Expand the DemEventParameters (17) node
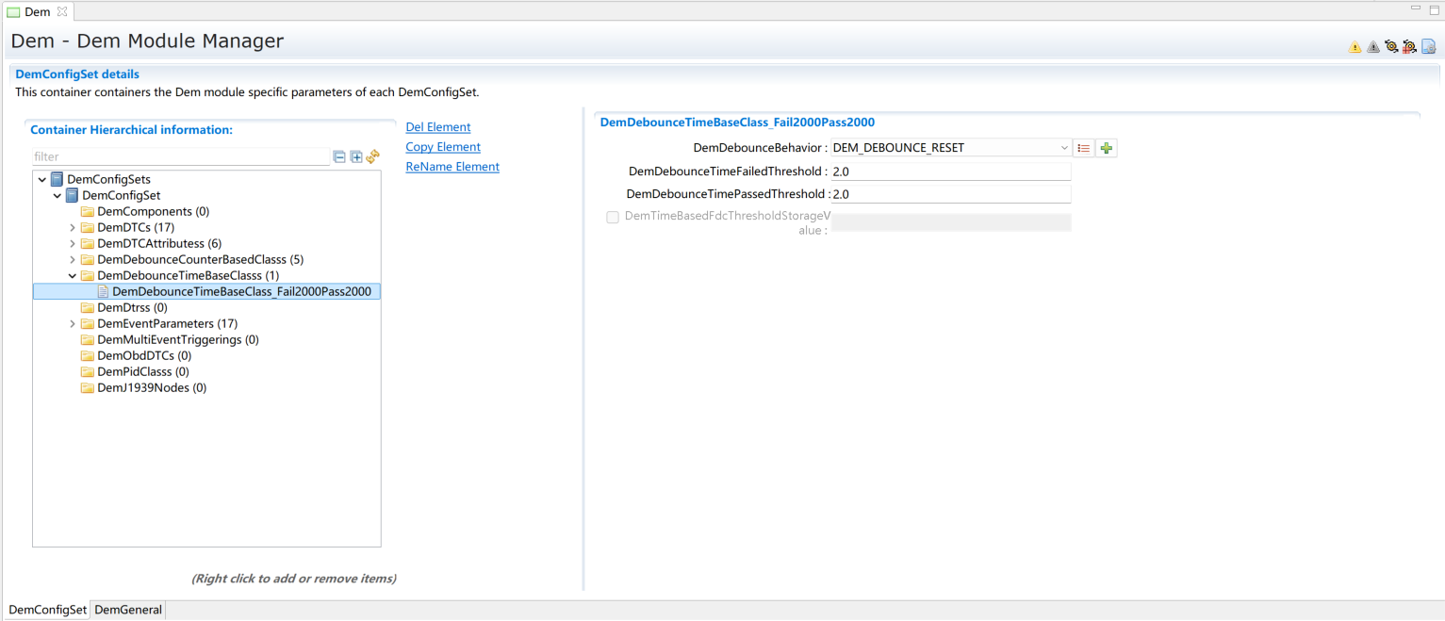1445x621 pixels. tap(73, 324)
